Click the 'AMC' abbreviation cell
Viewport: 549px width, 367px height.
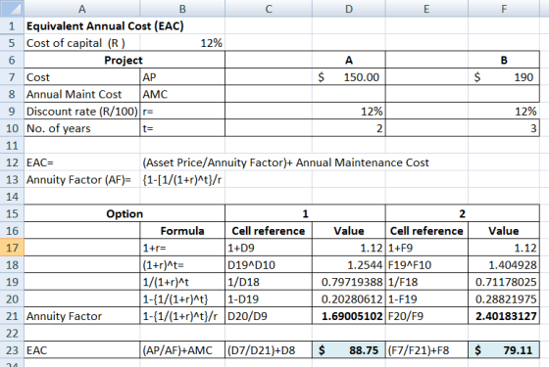tap(182, 94)
